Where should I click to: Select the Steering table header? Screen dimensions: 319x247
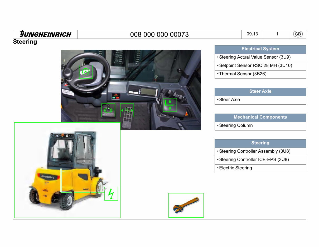(260, 143)
